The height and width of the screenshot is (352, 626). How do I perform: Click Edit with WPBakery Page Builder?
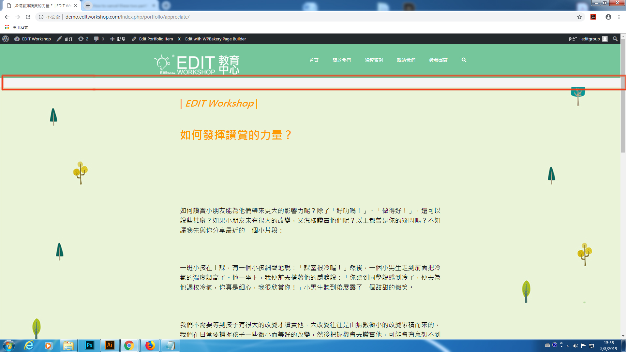(215, 39)
